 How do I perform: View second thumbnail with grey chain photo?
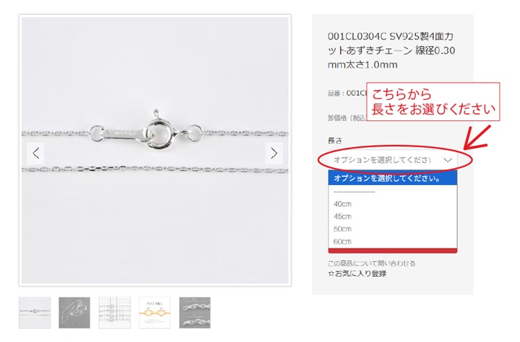tap(74, 312)
